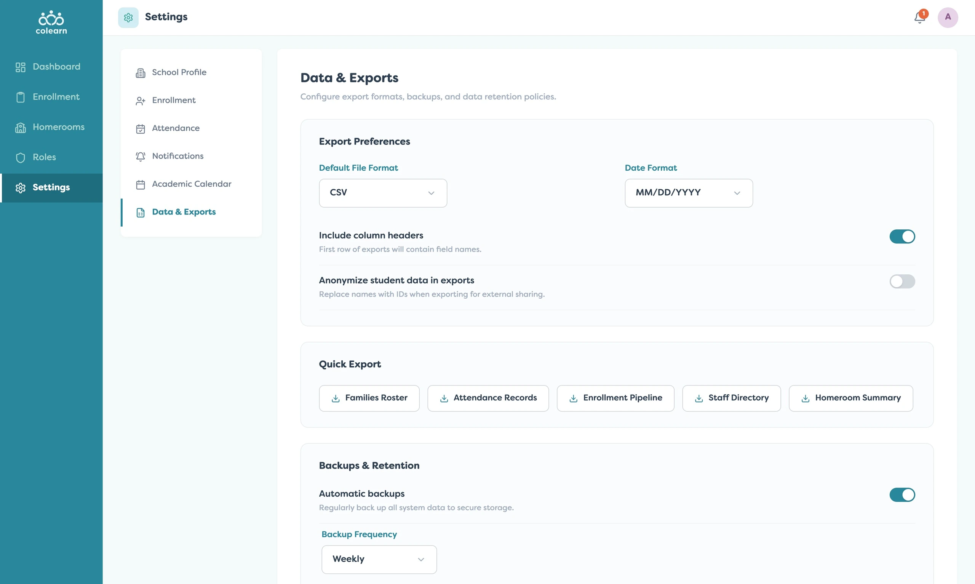Click the Enrollment add-user icon

point(141,101)
